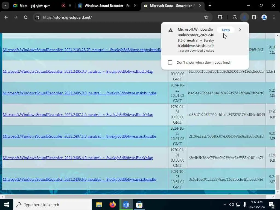Switch to Chrome in the taskbar
The width and height of the screenshot is (280, 210).
(x=126, y=205)
